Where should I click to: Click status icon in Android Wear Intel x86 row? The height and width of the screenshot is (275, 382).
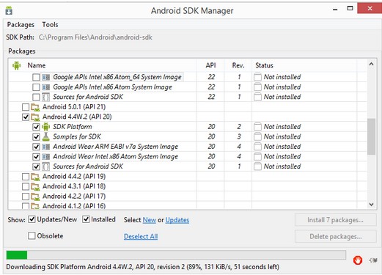click(257, 156)
